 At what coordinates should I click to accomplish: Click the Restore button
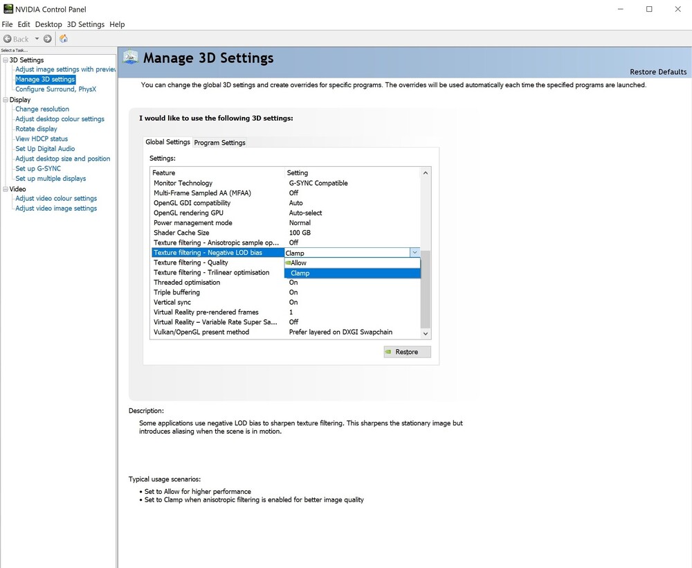coord(407,352)
